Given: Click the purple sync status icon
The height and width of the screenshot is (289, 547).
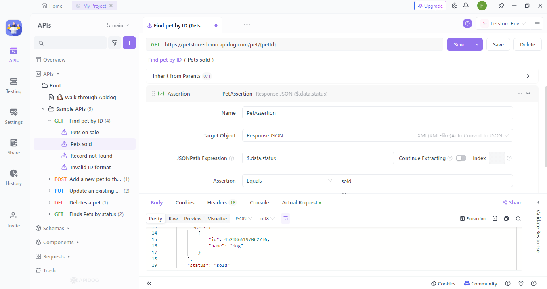Looking at the screenshot, I should 467,24.
